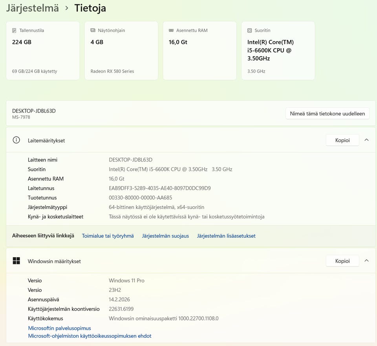Click the RAM icon beside Asennettu RAM
The width and height of the screenshot is (377, 346).
171,30
